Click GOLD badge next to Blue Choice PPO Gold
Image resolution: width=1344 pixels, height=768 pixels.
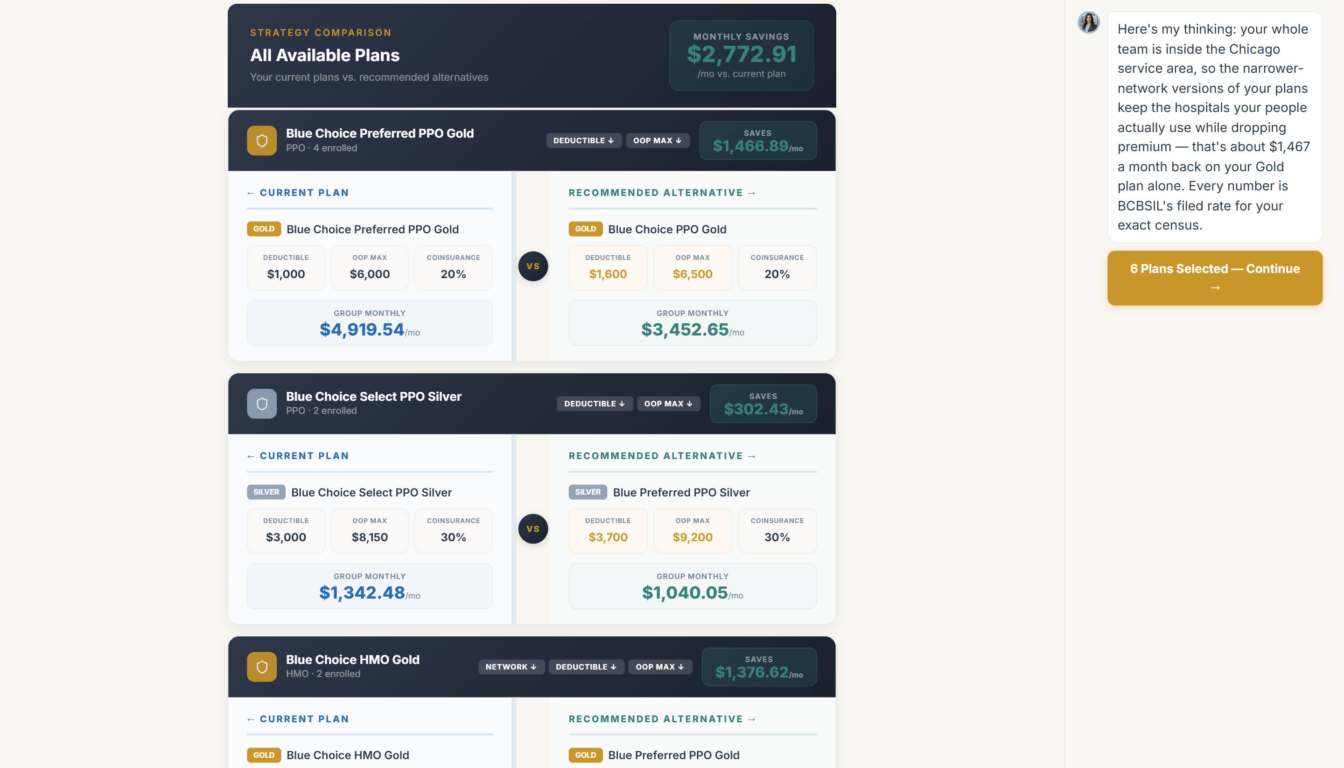point(586,229)
